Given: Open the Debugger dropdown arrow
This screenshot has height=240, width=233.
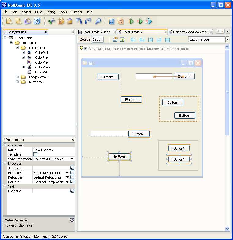Looking at the screenshot, I should pos(67,177).
